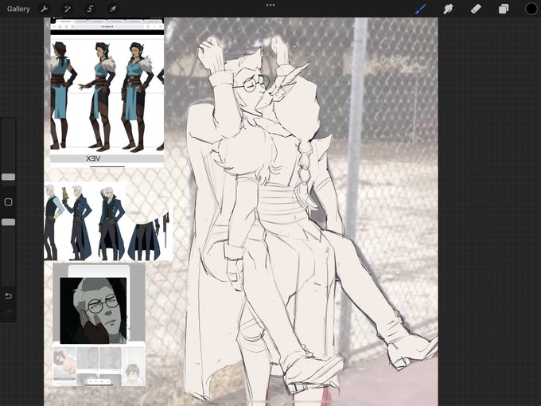Tap the three-dot menu at top center
This screenshot has height=406, width=541.
tap(270, 6)
